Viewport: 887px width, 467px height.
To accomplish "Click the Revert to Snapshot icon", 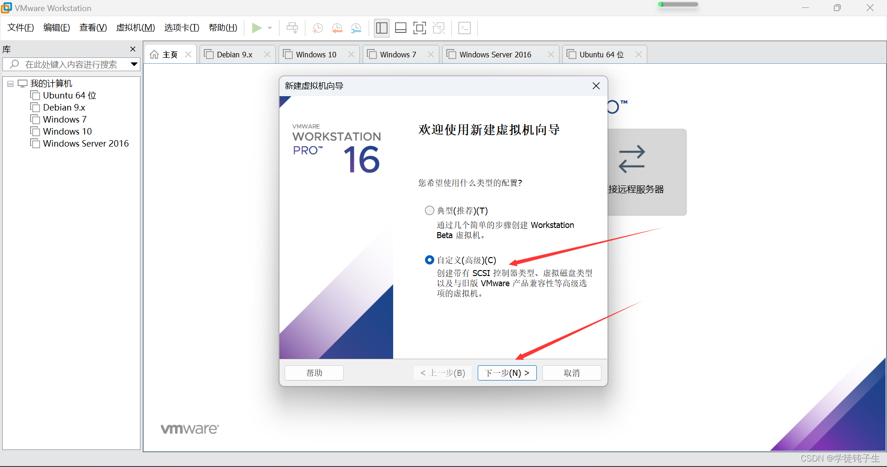I will coord(337,28).
